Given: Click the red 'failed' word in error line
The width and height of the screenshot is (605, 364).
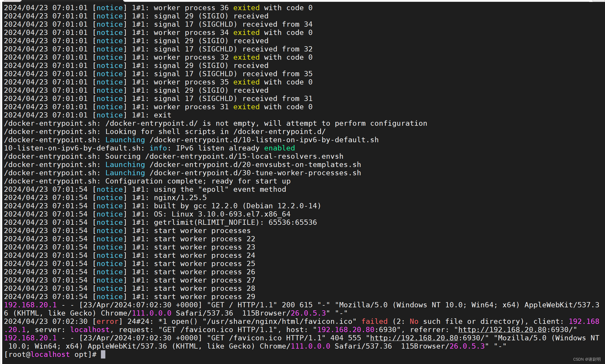Looking at the screenshot, I should coord(374,321).
